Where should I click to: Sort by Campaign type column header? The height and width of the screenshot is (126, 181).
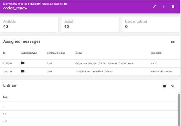tap(29, 53)
